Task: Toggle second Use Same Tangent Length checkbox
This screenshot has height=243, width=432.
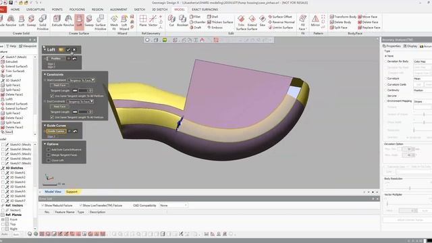Action: (x=52, y=117)
